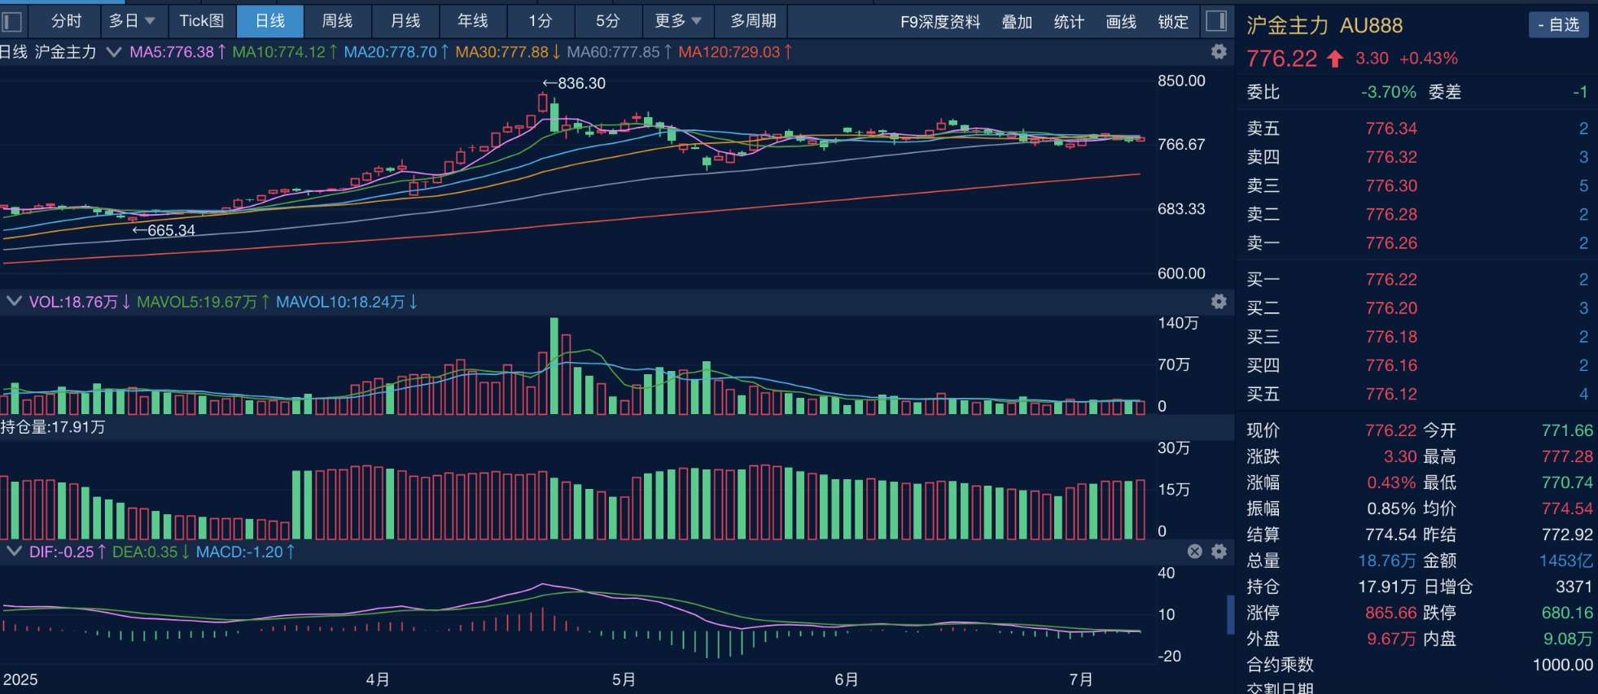This screenshot has height=694, width=1598.
Task: Open the 多日 multi-day dropdown
Action: pyautogui.click(x=133, y=21)
